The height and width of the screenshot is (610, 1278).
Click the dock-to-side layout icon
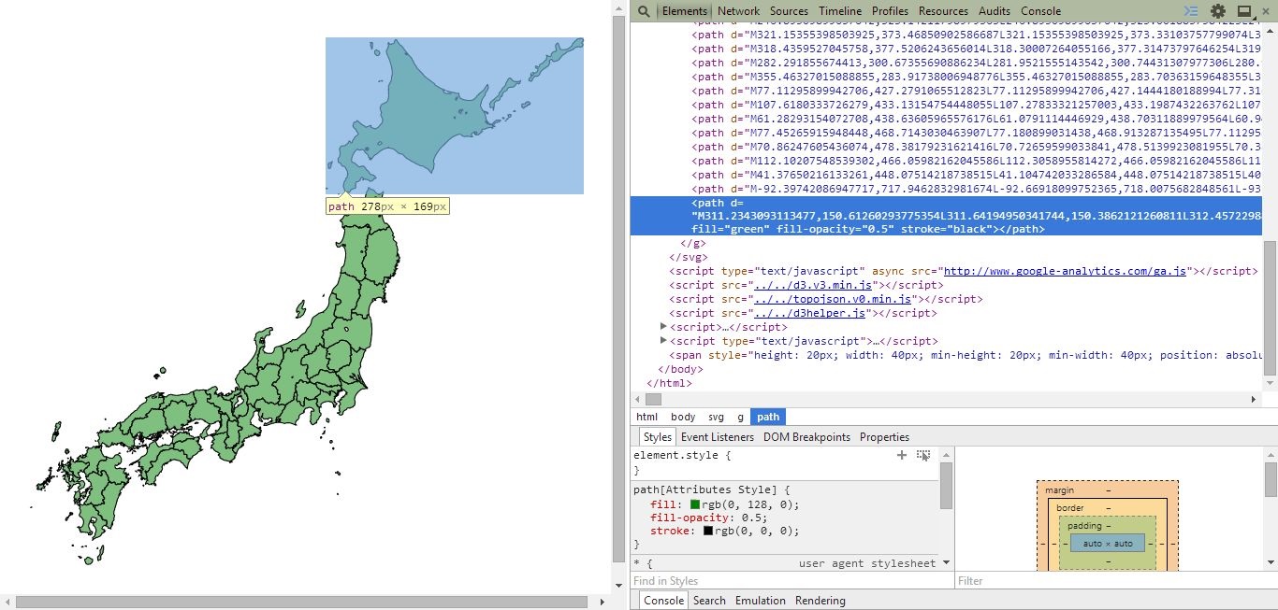(1244, 11)
